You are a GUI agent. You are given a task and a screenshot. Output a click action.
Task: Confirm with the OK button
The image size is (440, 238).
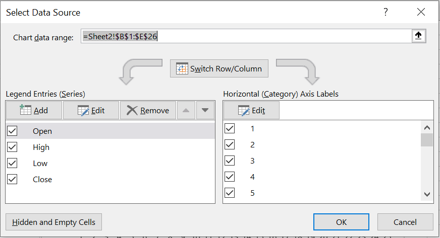[341, 222]
